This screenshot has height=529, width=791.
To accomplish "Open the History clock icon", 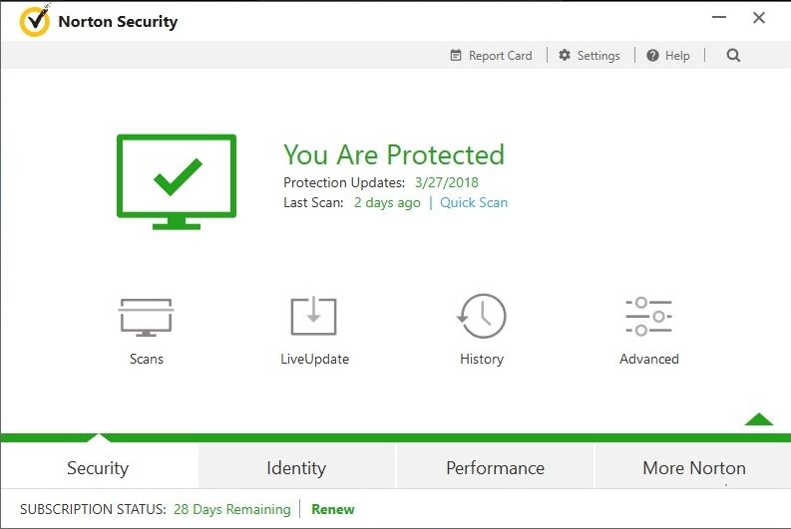I will click(x=482, y=316).
